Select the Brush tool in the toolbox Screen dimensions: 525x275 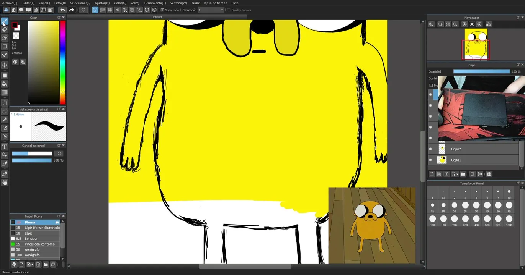coord(5,21)
